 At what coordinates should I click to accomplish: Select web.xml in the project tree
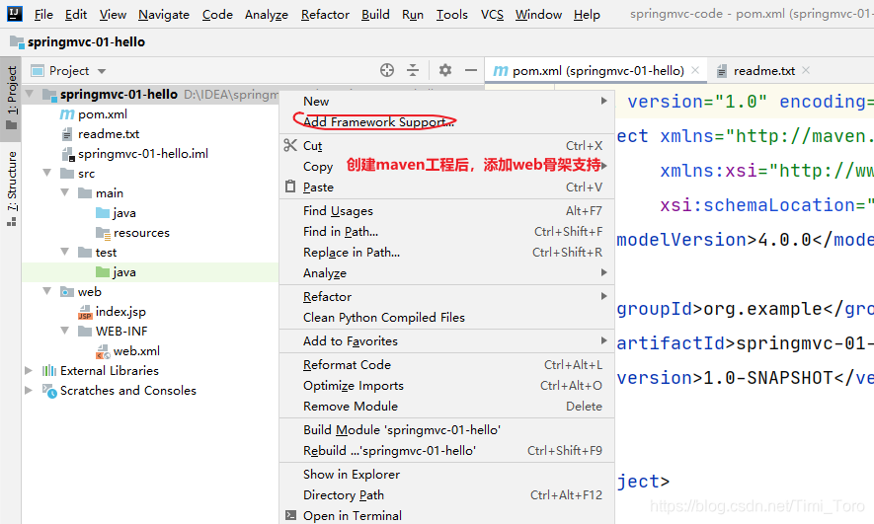point(136,351)
